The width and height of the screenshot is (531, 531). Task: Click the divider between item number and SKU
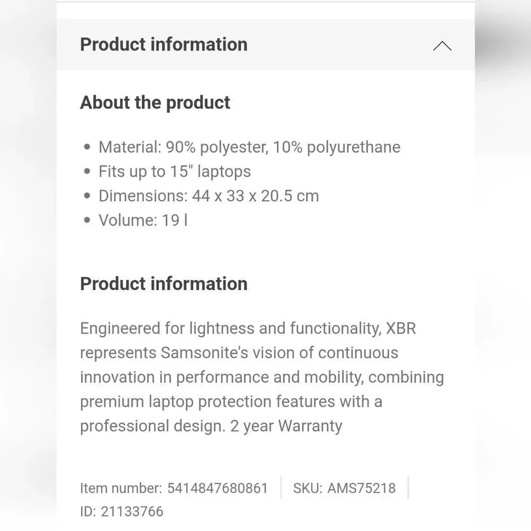pos(281,487)
